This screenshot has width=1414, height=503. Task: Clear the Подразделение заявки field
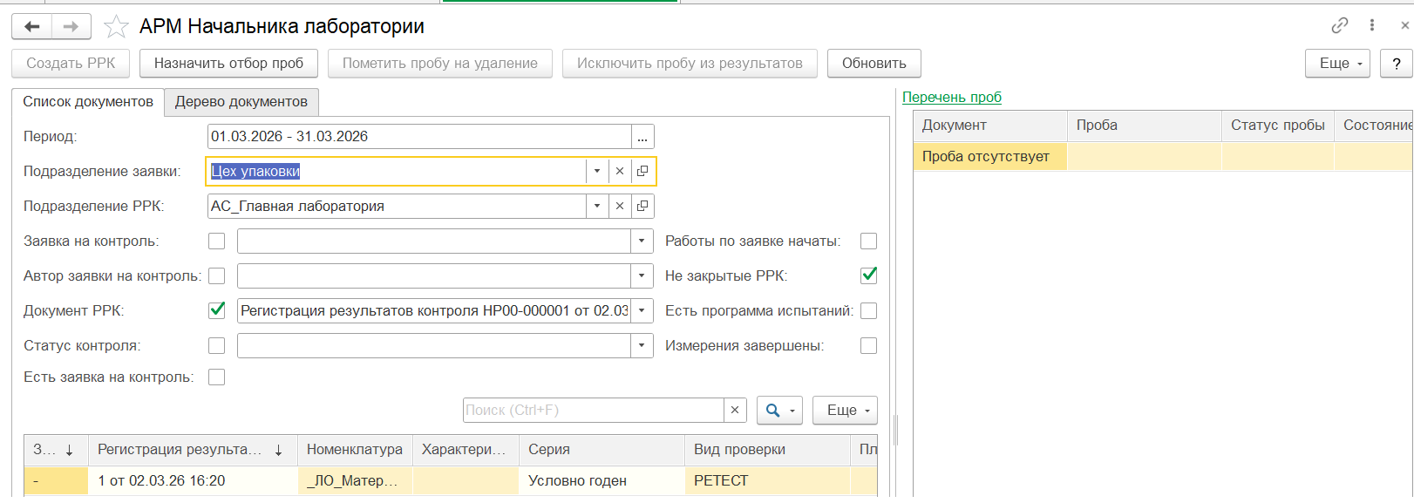(620, 171)
